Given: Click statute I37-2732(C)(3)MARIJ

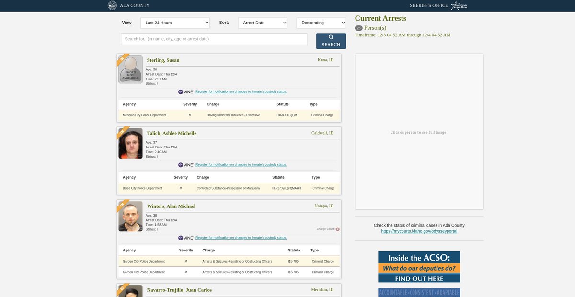Looking at the screenshot, I should click(287, 188).
